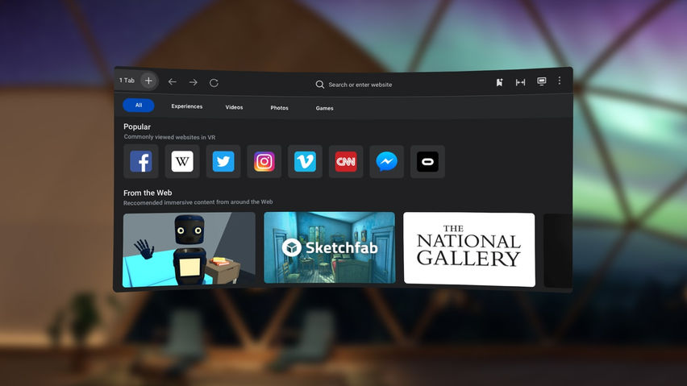Open the Twitter shortcut
The height and width of the screenshot is (386, 687).
(223, 161)
